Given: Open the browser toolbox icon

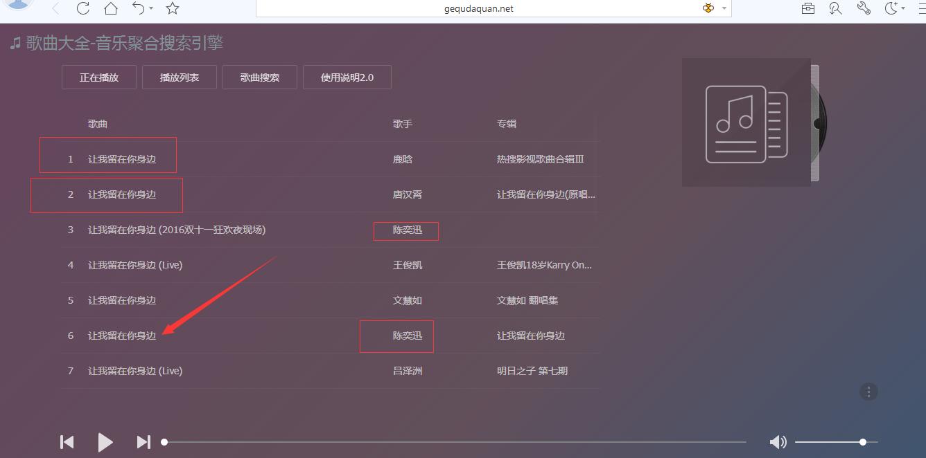Looking at the screenshot, I should point(807,9).
